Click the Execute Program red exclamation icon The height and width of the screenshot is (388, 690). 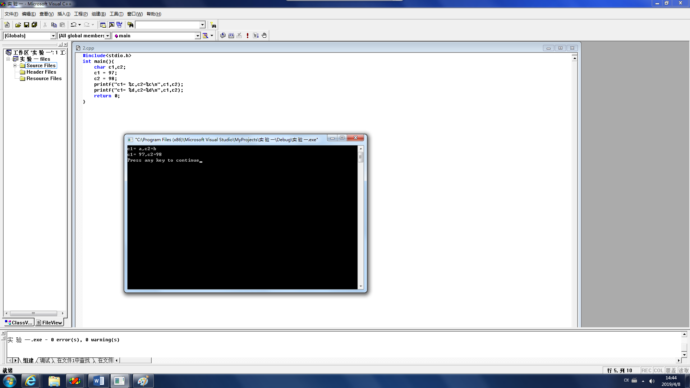pos(248,36)
